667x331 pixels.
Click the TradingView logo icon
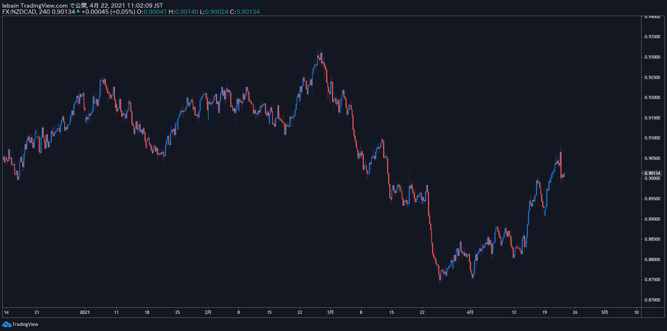click(7, 324)
